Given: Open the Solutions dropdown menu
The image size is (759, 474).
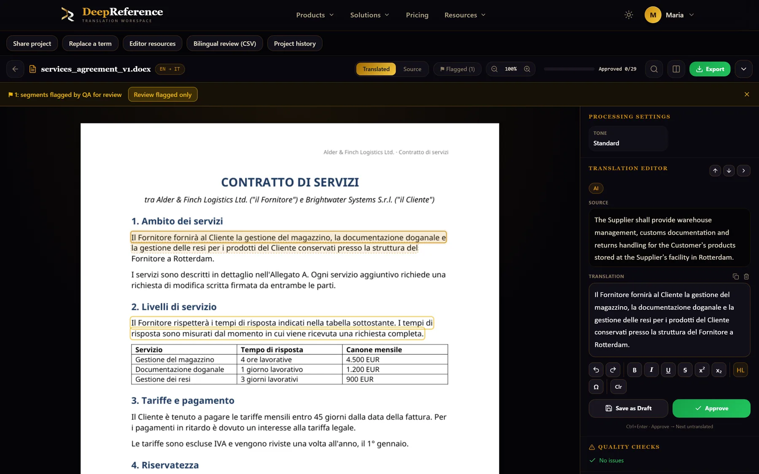Looking at the screenshot, I should click(x=370, y=15).
